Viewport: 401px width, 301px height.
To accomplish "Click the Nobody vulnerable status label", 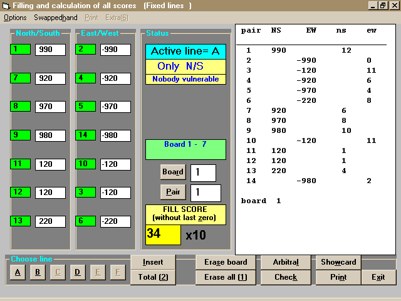I will (185, 80).
